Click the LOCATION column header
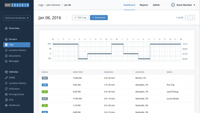This screenshot has height=113, width=200. [140, 72]
